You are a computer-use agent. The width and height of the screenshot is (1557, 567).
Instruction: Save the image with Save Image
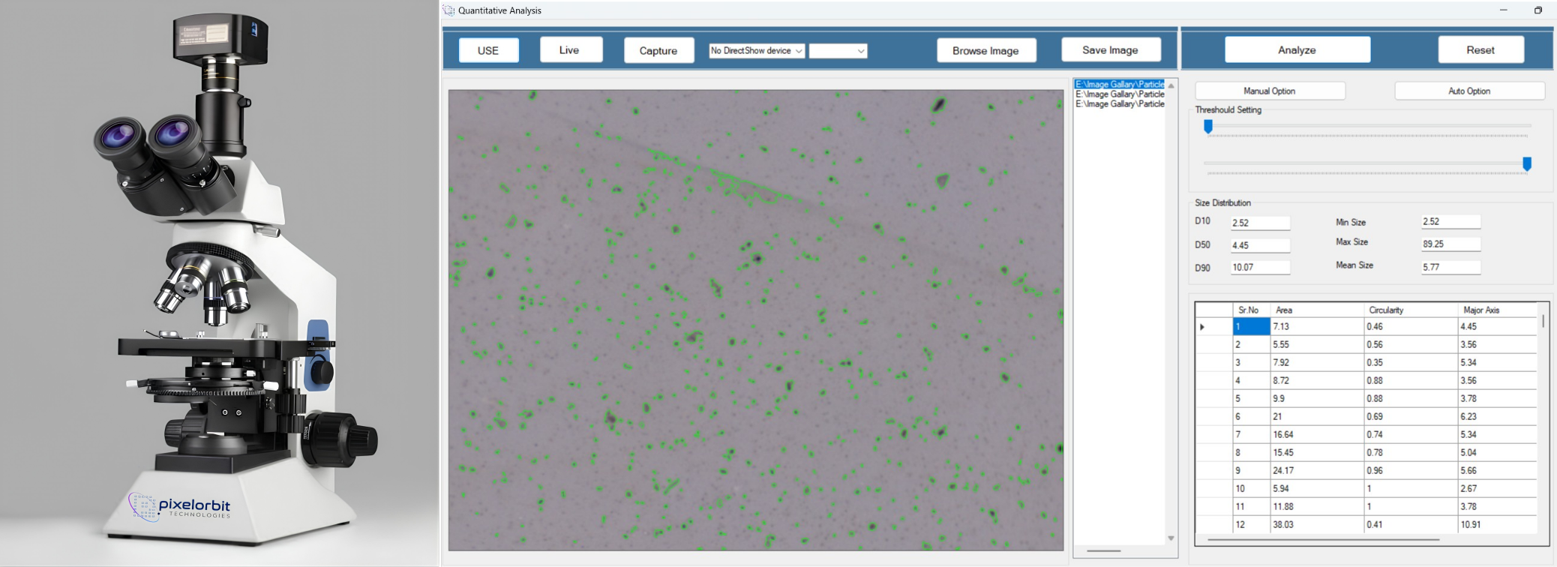[x=1110, y=50]
